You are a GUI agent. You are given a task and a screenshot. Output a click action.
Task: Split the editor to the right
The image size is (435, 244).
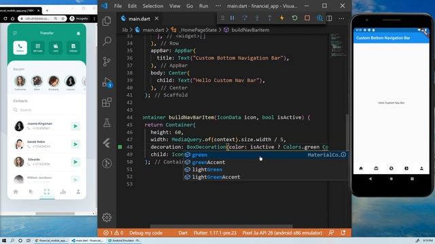pyautogui.click(x=329, y=18)
